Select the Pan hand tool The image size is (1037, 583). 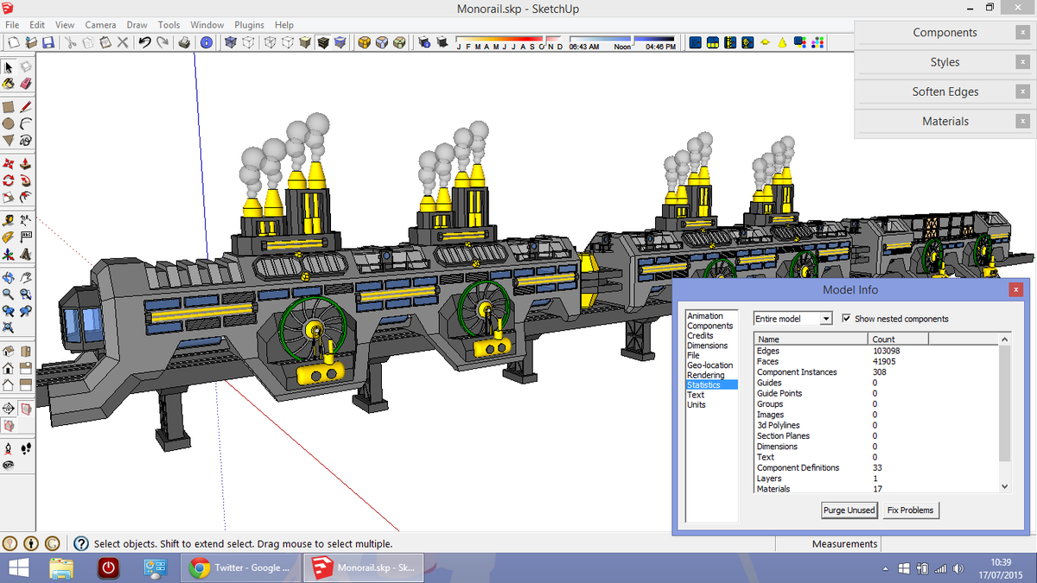pyautogui.click(x=25, y=278)
